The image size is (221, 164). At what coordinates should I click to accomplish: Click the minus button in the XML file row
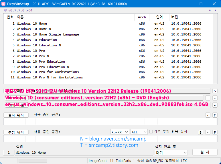click(215, 105)
